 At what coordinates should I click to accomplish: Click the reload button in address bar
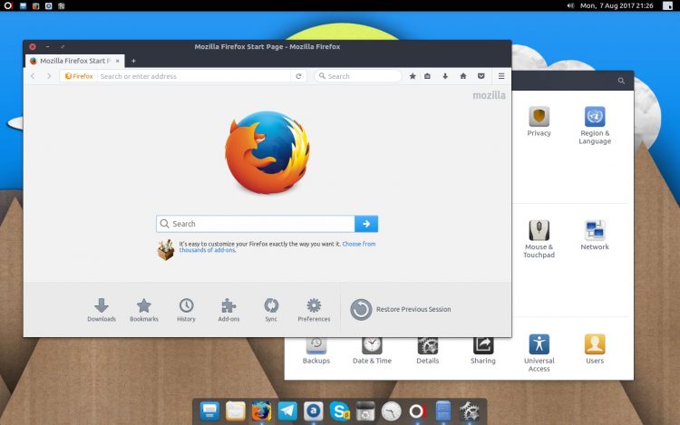point(298,76)
